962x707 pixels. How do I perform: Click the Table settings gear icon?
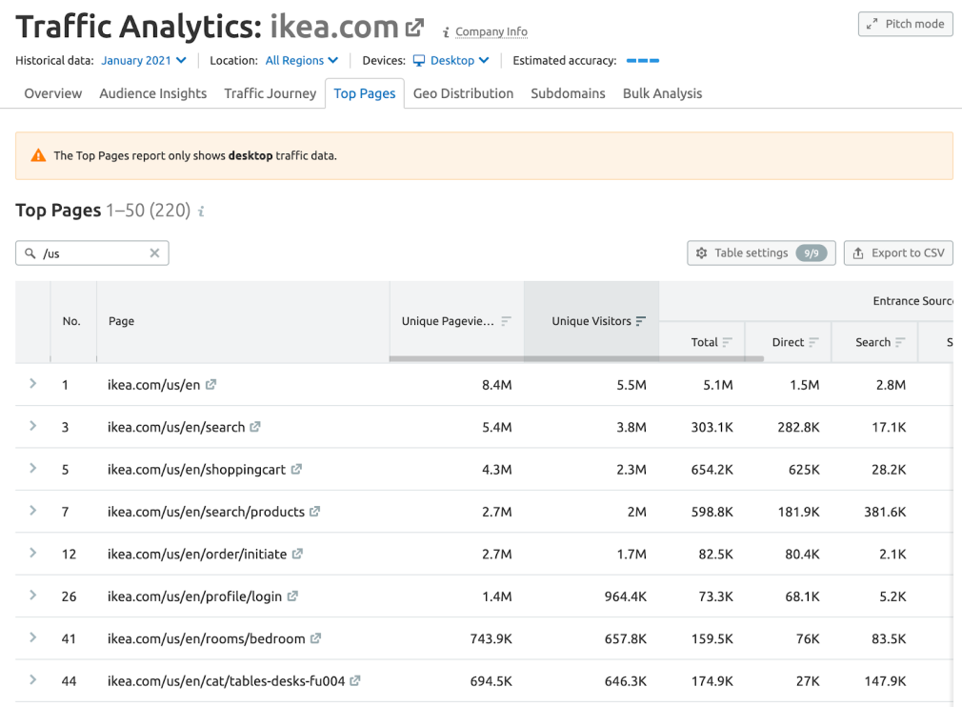click(702, 252)
